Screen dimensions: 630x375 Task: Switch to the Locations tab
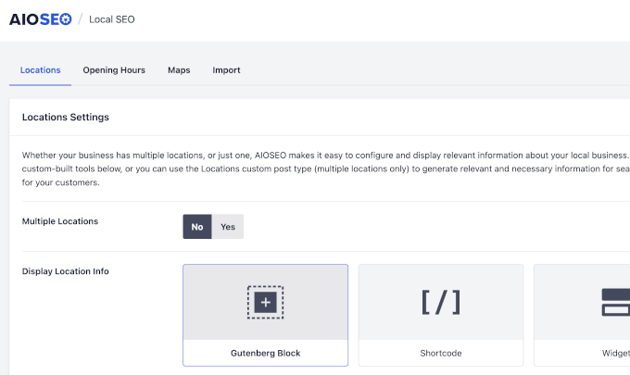pos(40,70)
